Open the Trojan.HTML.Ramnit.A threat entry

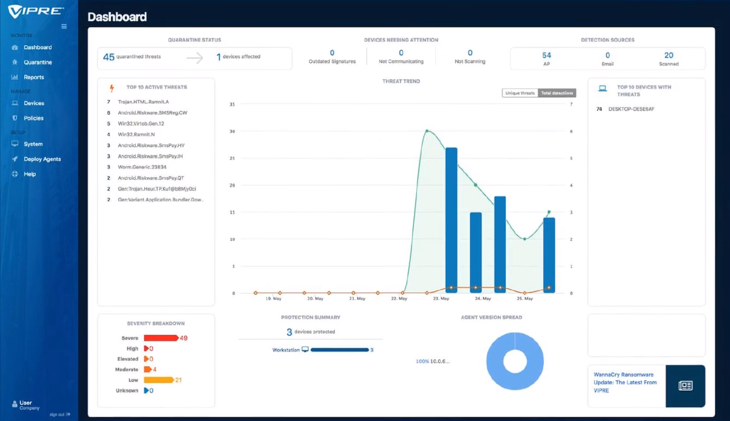point(143,102)
